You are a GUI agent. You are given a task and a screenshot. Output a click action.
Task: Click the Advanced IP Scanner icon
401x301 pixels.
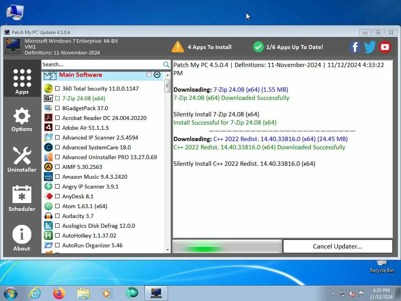click(x=48, y=138)
